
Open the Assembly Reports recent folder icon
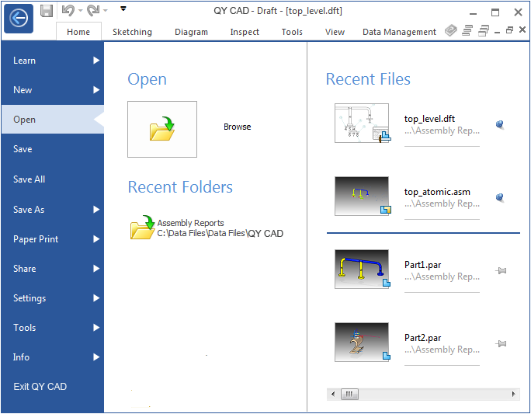point(142,228)
